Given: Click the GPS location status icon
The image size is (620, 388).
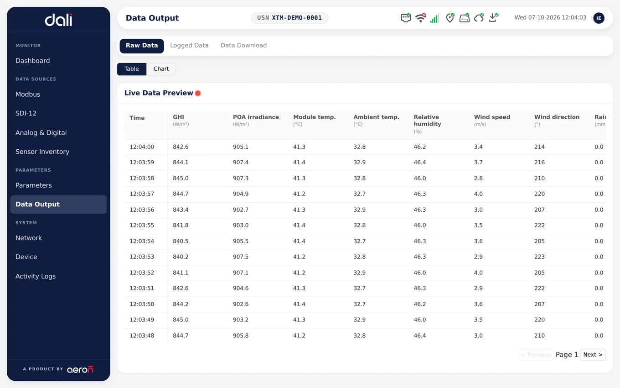Looking at the screenshot, I should tap(450, 18).
